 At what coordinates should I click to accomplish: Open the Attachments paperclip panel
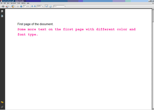pos(2,107)
